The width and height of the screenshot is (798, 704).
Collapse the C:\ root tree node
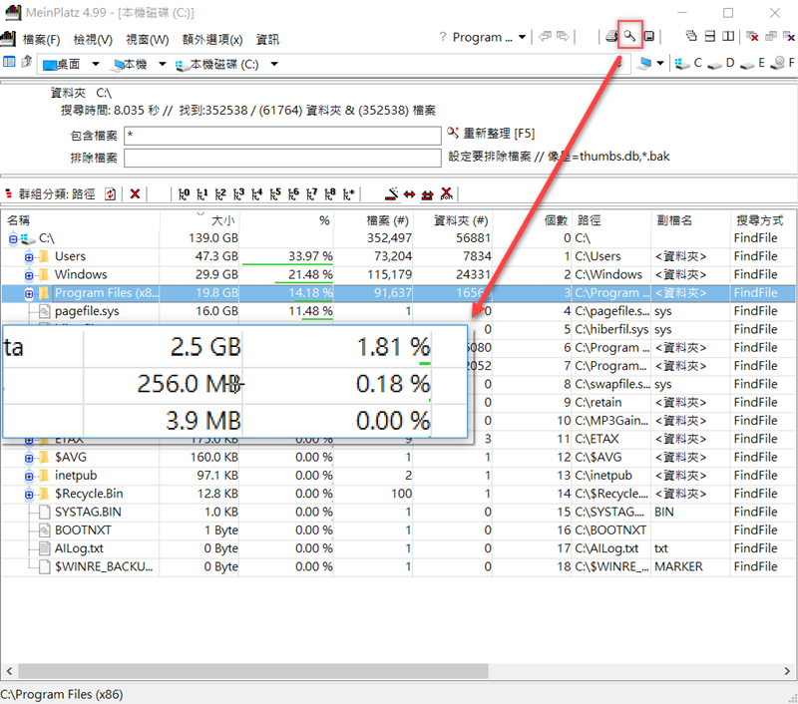[13, 239]
